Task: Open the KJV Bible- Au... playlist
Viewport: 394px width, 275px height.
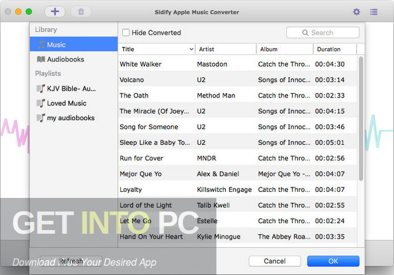Action: click(73, 89)
